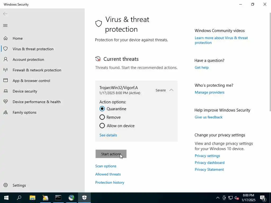Click the Severe severity label

(x=161, y=90)
